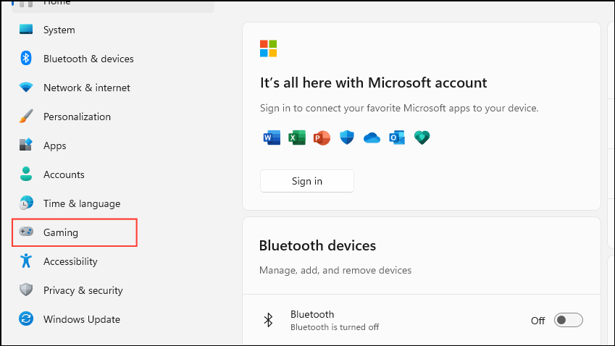The width and height of the screenshot is (615, 346).
Task: Turn on the Bluetooth toggle switch
Action: [x=569, y=320]
